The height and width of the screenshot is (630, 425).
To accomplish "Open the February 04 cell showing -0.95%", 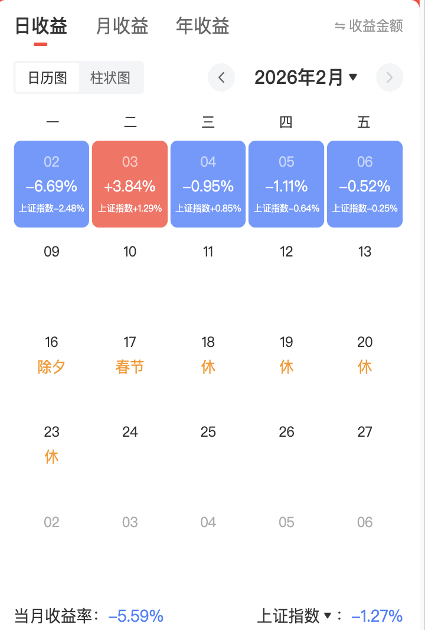I will (208, 184).
